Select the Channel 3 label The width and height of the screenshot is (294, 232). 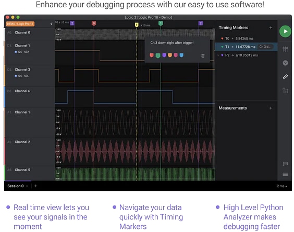[x=22, y=69]
